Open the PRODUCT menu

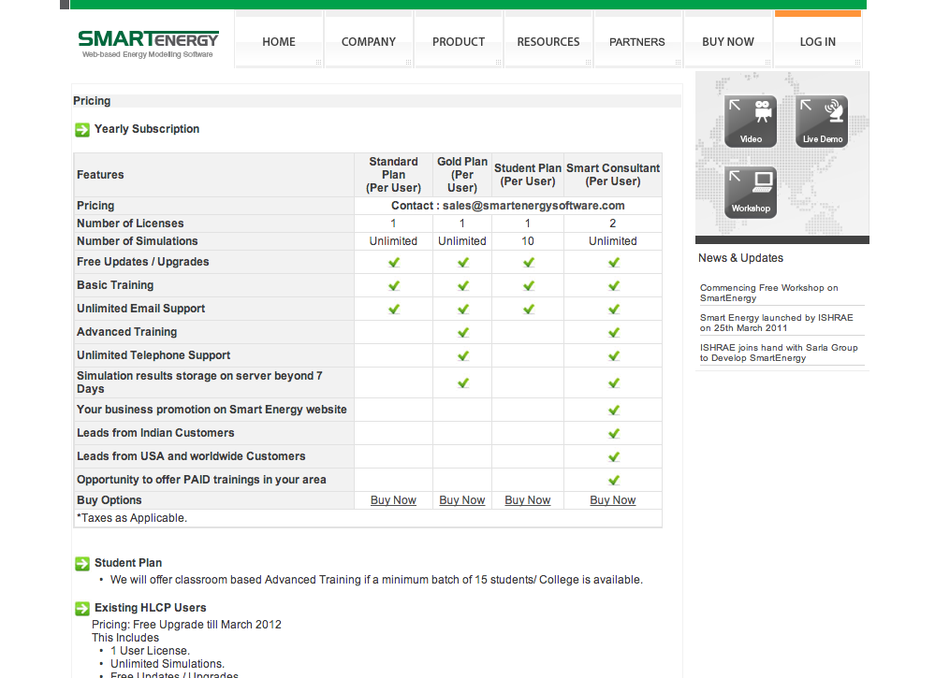coord(459,42)
